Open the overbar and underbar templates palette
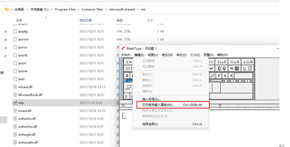Image resolution: width=290 pixels, height=147 pixels. [222, 68]
